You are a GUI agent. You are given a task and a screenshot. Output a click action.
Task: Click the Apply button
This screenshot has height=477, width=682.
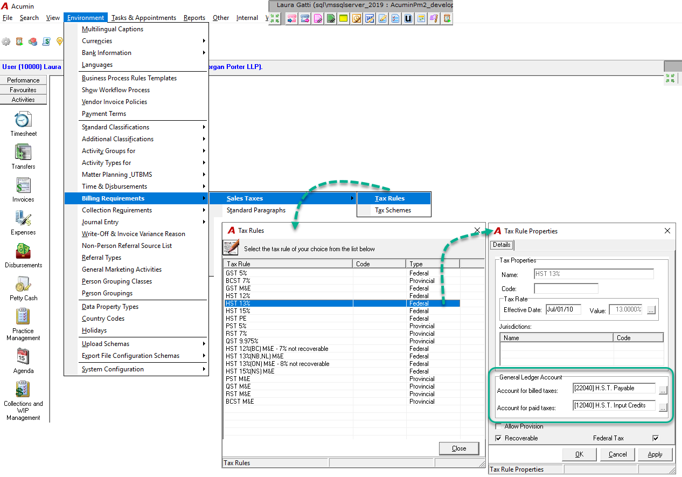pyautogui.click(x=655, y=454)
